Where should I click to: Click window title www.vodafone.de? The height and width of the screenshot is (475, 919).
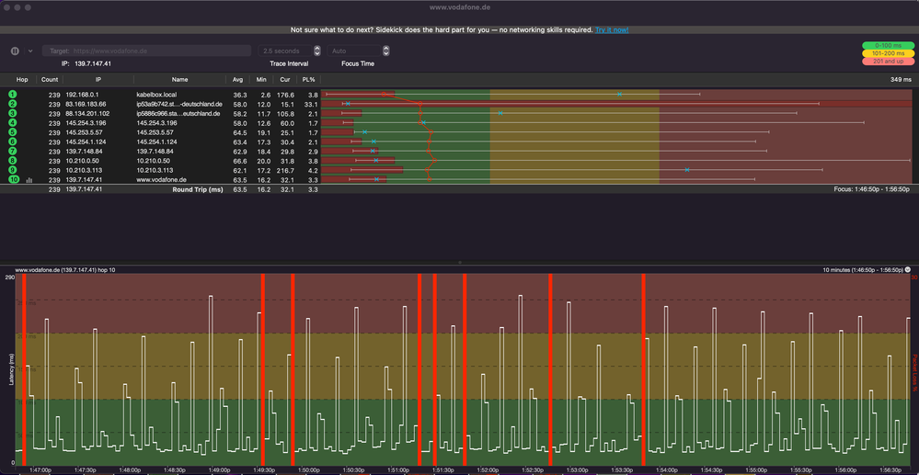tap(460, 7)
